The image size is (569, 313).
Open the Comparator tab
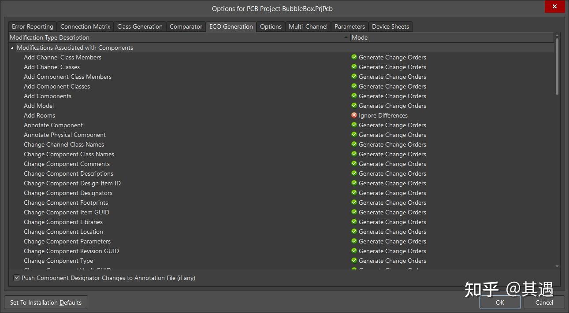tap(186, 26)
